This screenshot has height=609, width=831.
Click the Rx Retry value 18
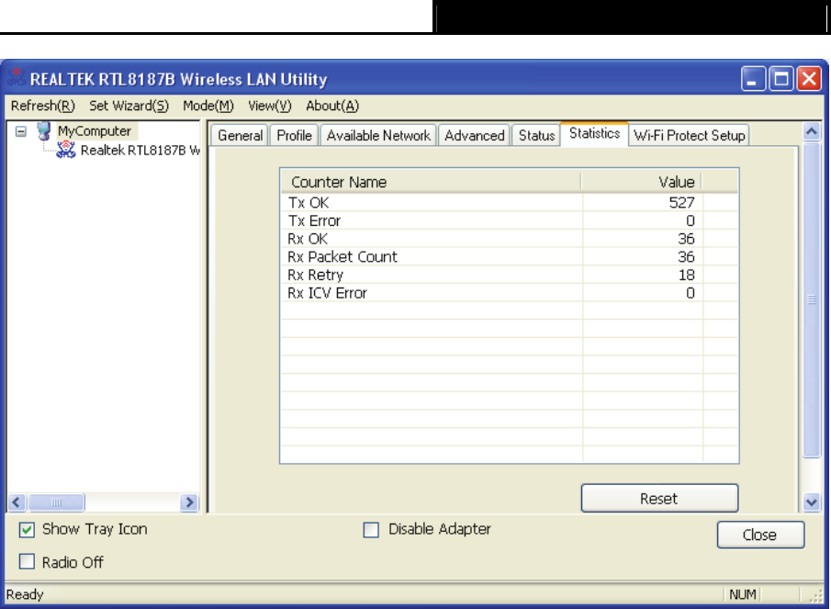point(686,275)
